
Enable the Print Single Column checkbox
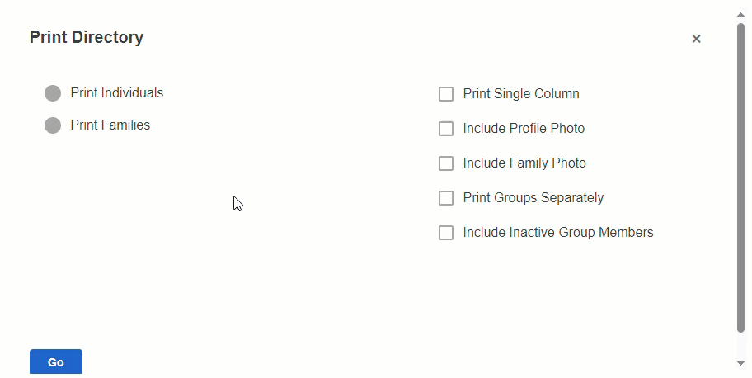coord(446,94)
